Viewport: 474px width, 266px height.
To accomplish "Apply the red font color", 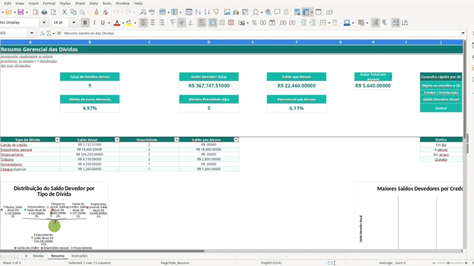I will click(x=117, y=23).
